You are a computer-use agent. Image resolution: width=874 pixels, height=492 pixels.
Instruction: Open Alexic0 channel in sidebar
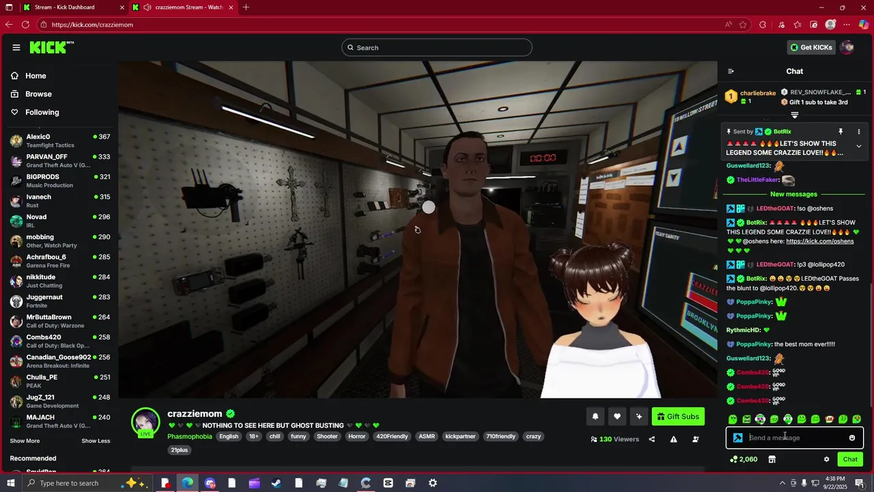pyautogui.click(x=59, y=141)
